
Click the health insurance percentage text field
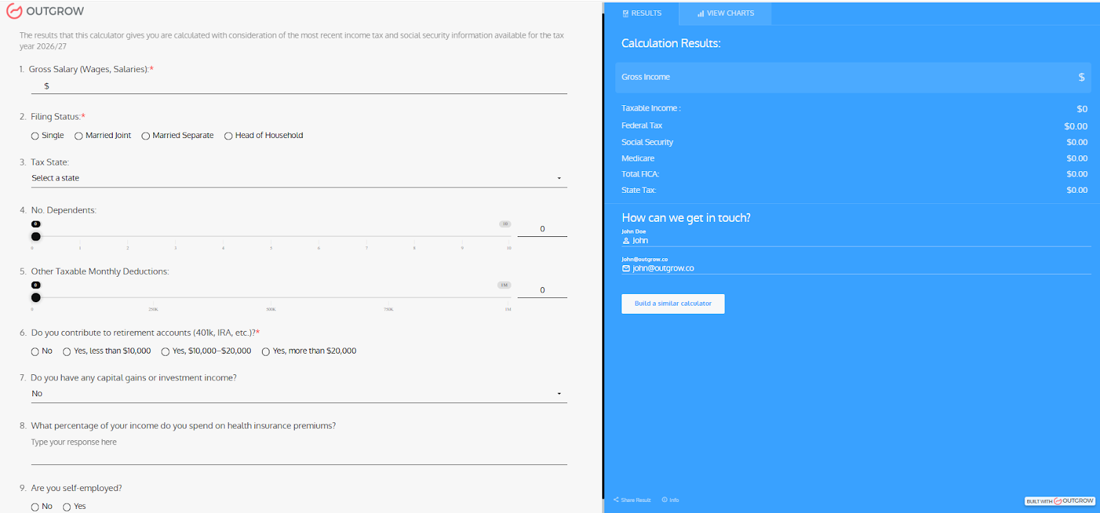tap(298, 453)
